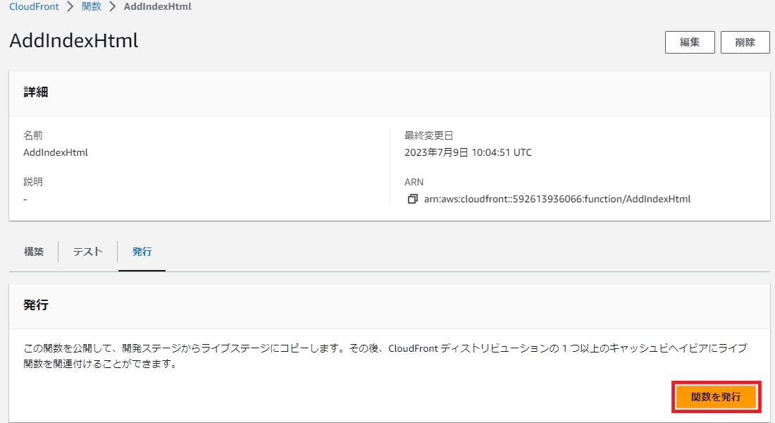Click the AddIndexHtml breadcrumb entry
This screenshot has height=423, width=775.
tap(156, 6)
